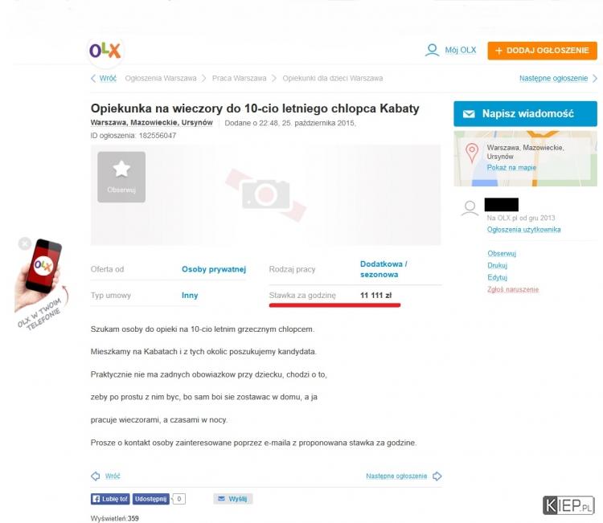The image size is (603, 523).
Task: Click the seller avatar icon
Action: [x=470, y=208]
